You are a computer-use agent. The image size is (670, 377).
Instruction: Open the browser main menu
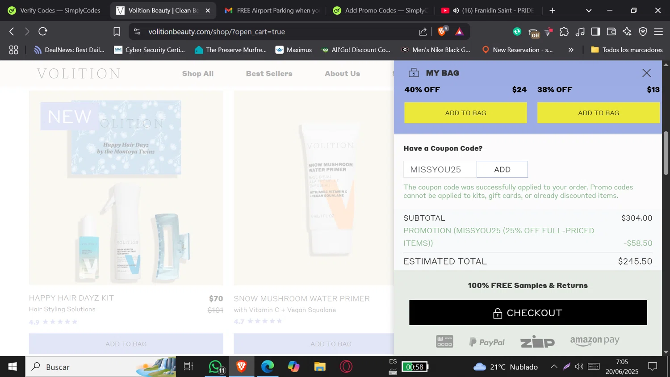click(x=658, y=32)
